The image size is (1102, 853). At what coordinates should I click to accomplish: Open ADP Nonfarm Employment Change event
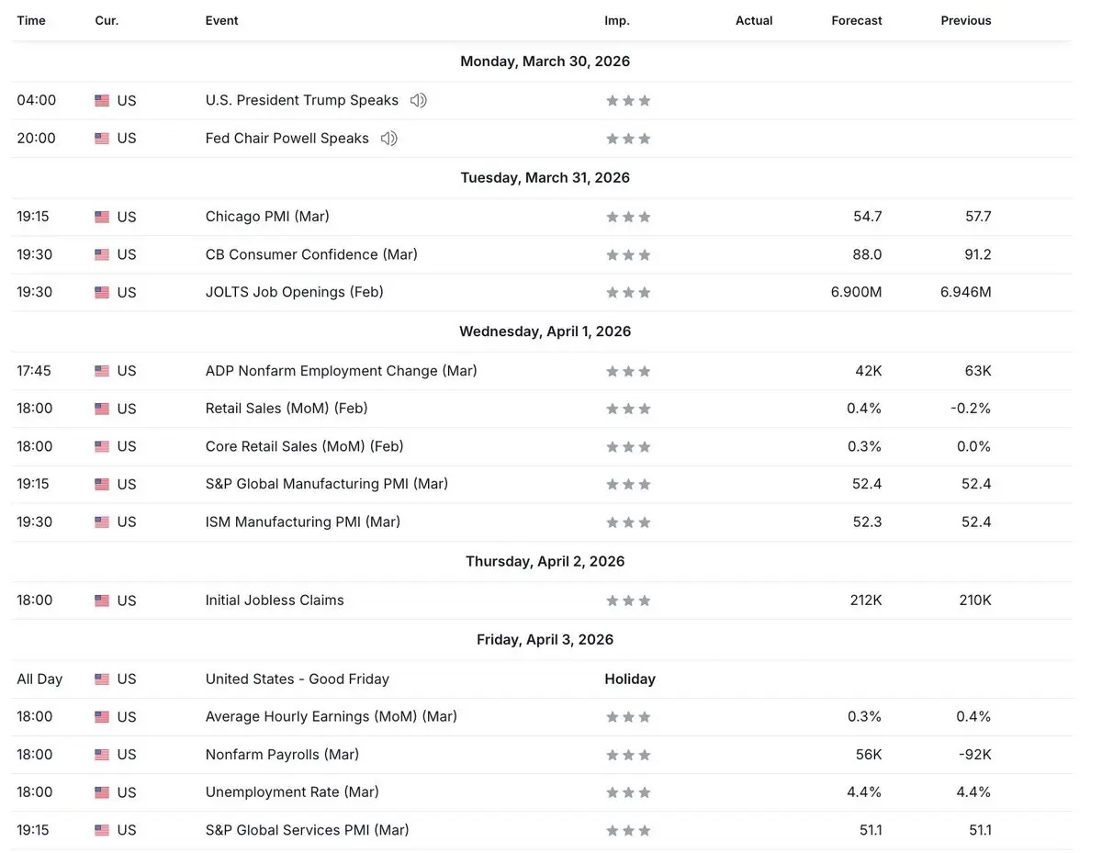(341, 371)
